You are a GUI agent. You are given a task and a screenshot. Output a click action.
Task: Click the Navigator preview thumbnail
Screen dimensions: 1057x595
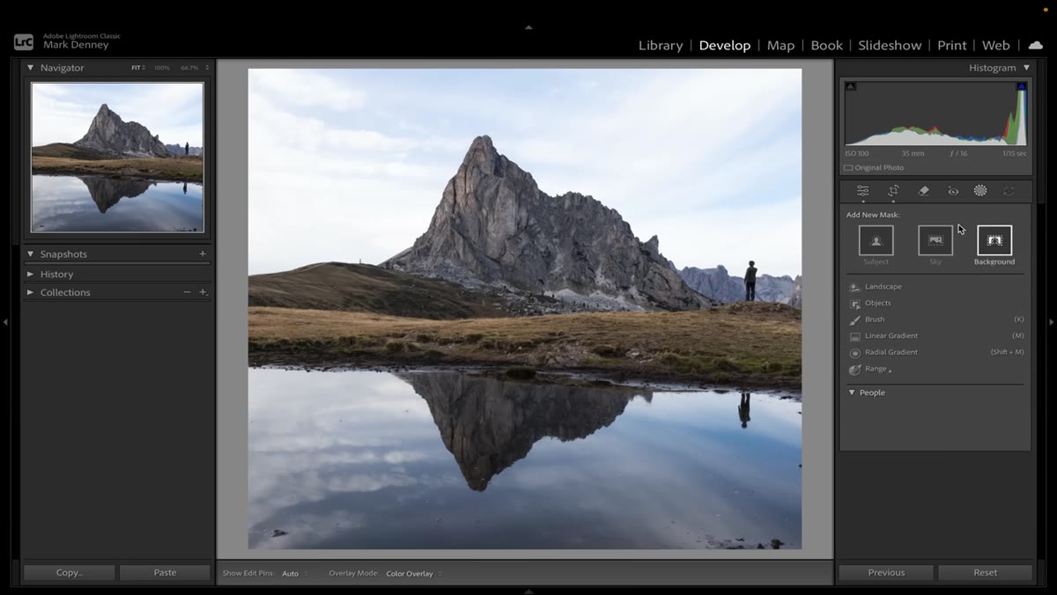point(117,158)
